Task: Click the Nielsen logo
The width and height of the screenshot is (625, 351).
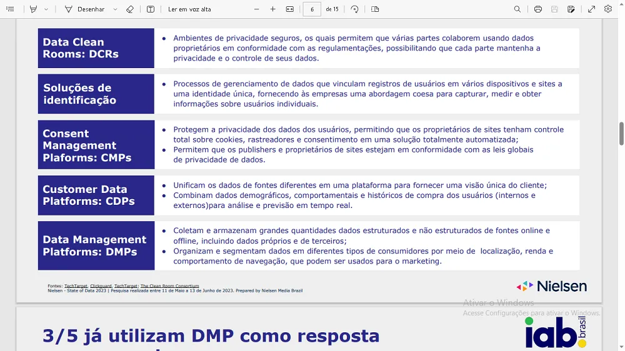Action: (x=552, y=286)
